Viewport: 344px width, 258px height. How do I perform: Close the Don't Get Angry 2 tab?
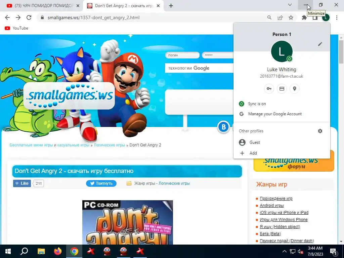pos(158,6)
